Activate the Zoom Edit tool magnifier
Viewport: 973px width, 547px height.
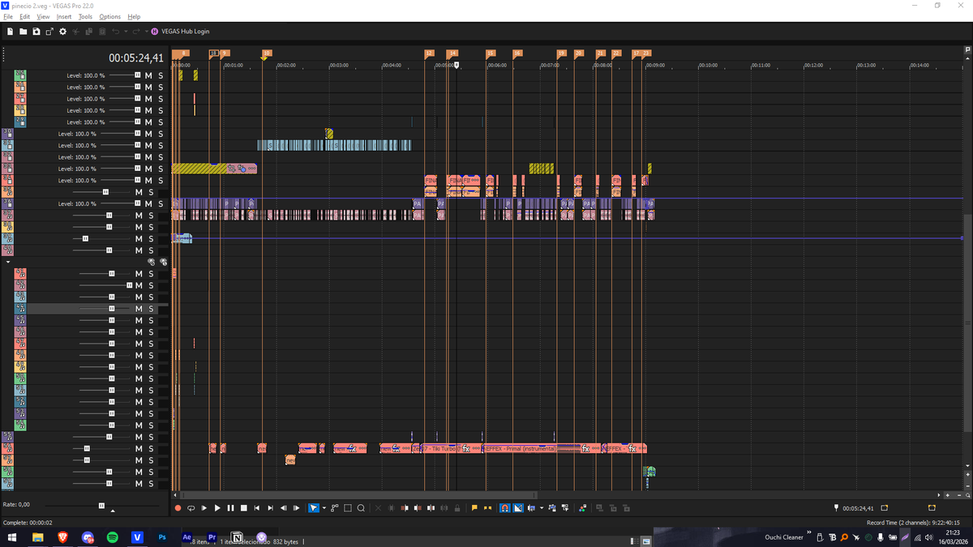361,508
